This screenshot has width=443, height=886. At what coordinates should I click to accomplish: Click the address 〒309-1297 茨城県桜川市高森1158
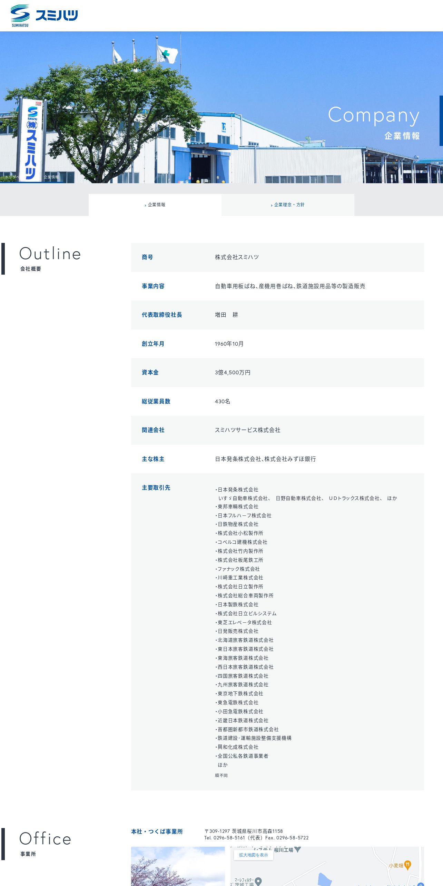244,831
